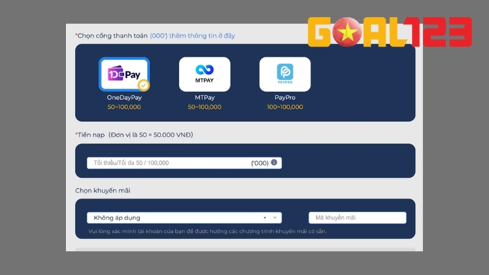Image resolution: width=489 pixels, height=275 pixels.
Task: Click the MTPay label text
Action: pyautogui.click(x=205, y=98)
